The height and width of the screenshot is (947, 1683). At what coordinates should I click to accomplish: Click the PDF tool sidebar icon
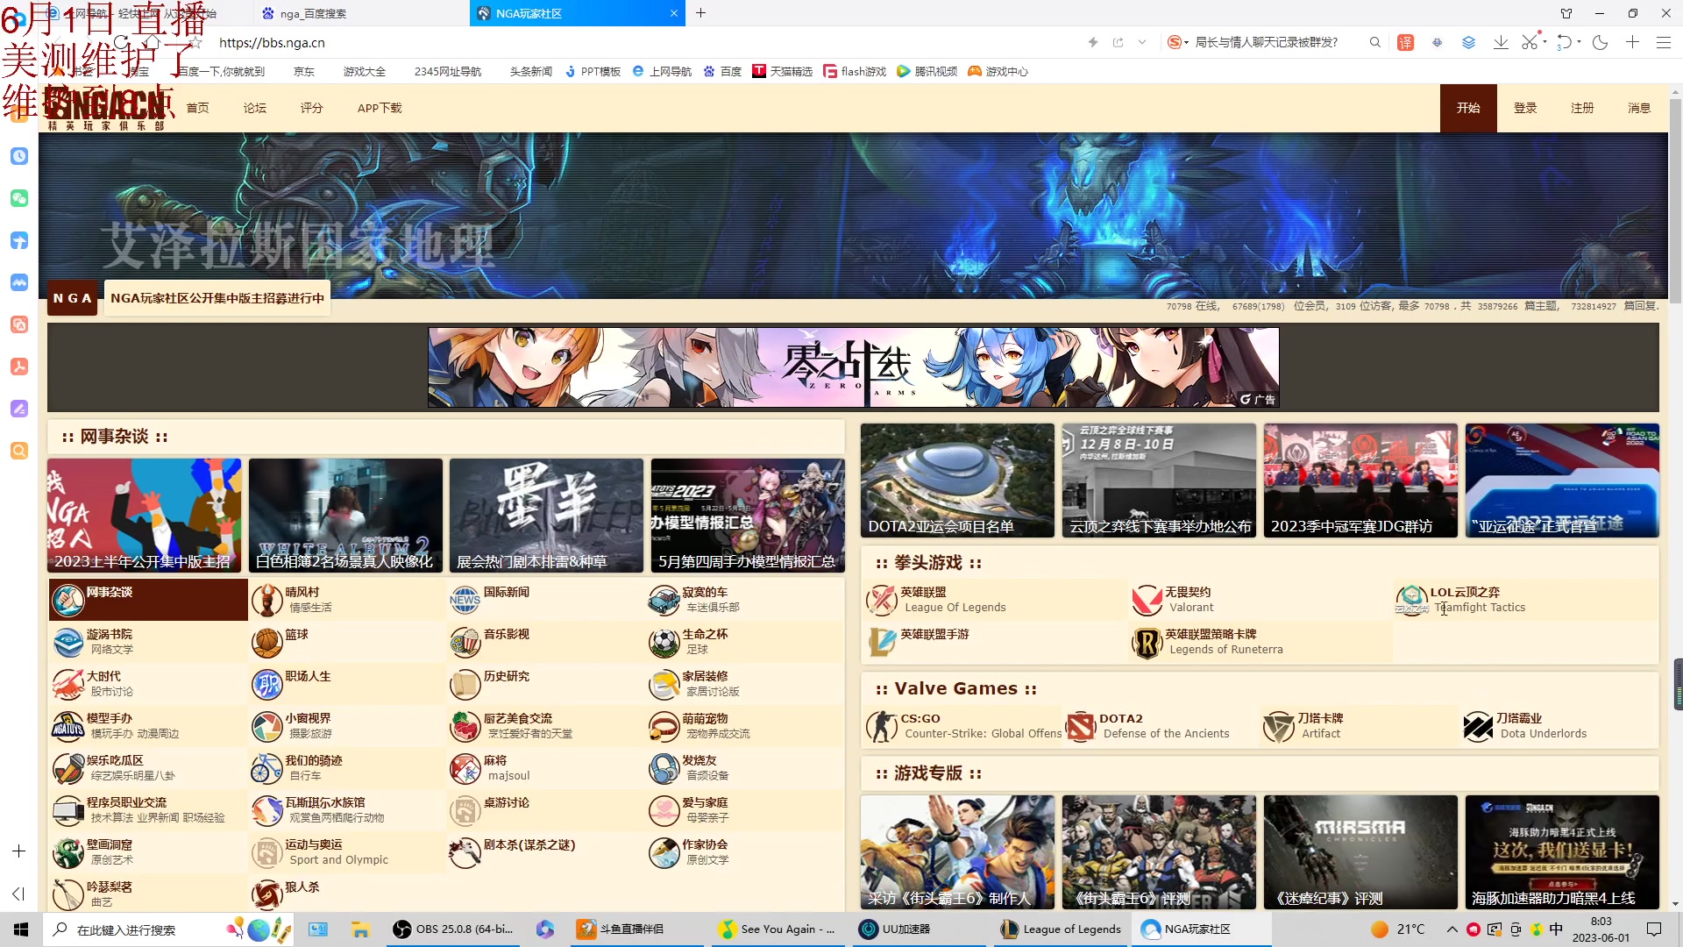pyautogui.click(x=19, y=367)
